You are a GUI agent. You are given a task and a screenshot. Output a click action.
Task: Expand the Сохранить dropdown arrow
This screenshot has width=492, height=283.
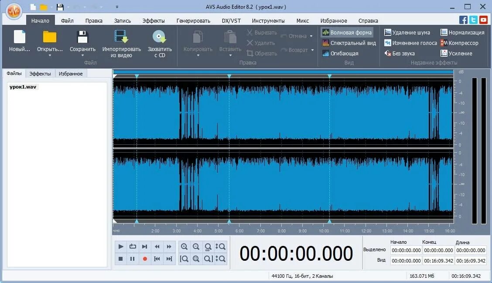tap(82, 55)
